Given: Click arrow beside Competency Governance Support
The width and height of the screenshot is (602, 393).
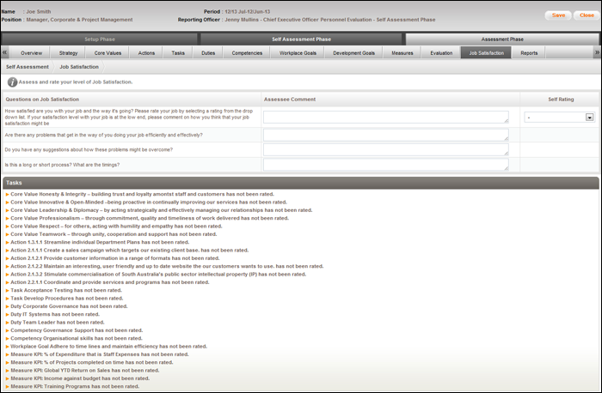Looking at the screenshot, I should coord(7,330).
